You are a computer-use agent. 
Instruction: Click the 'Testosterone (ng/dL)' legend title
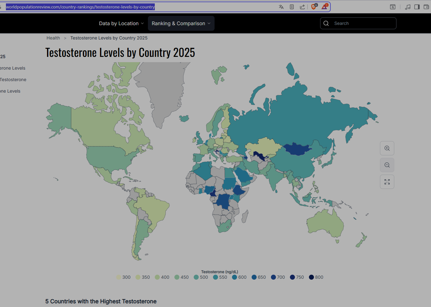point(220,272)
